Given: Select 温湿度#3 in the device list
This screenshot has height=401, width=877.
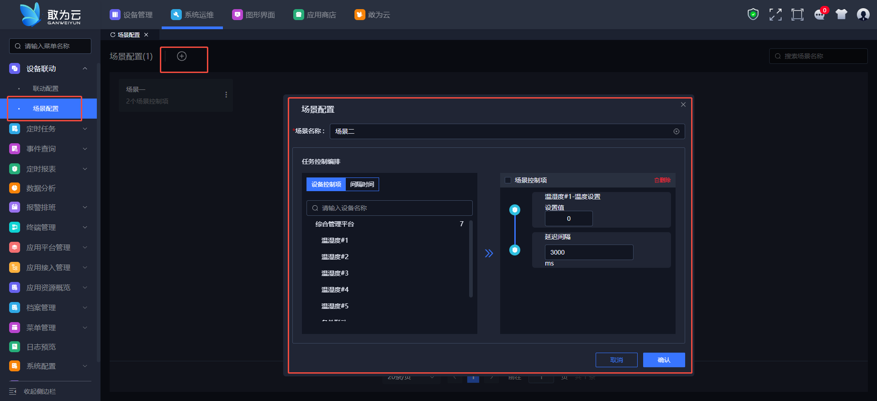Looking at the screenshot, I should point(335,273).
